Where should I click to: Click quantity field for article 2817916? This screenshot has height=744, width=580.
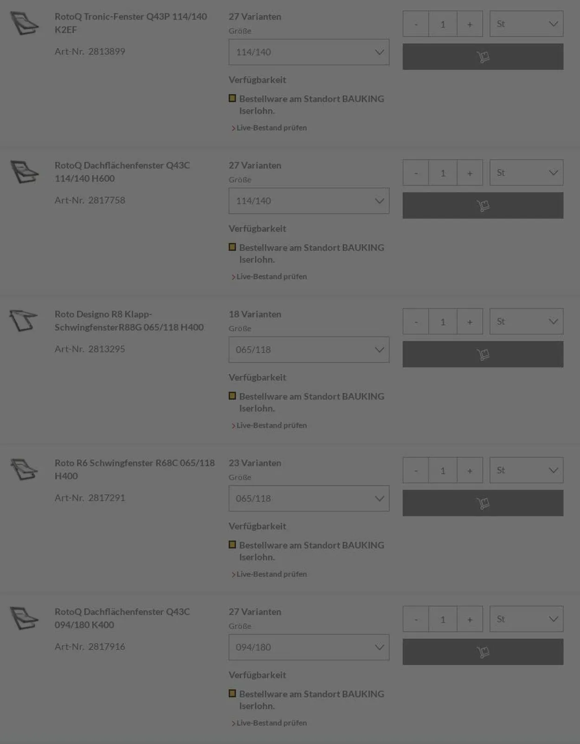pos(443,619)
